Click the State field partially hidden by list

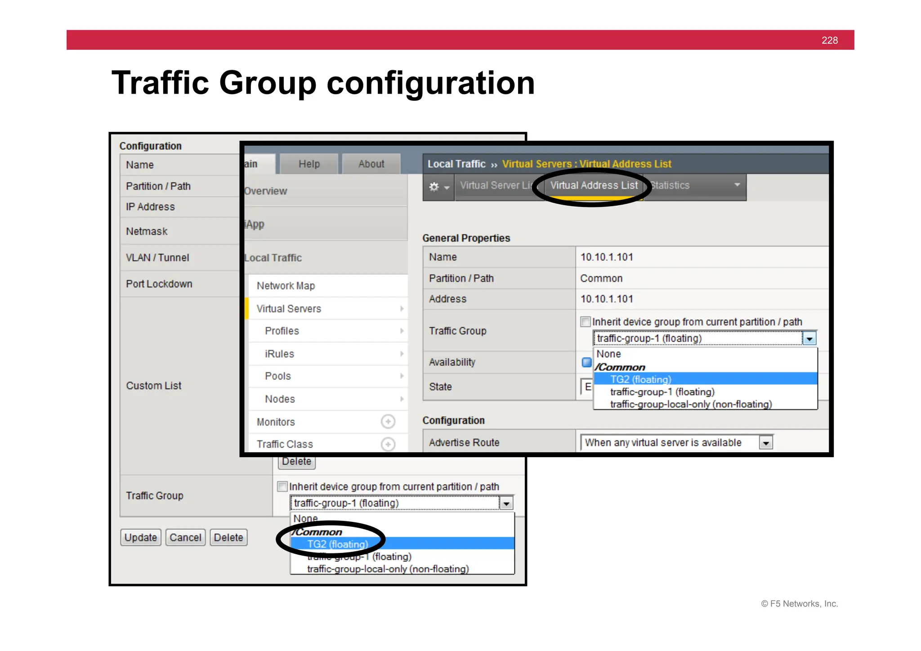(586, 386)
